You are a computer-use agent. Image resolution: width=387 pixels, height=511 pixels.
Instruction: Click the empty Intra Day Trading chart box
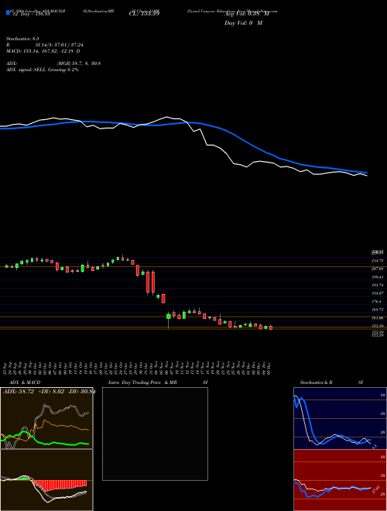point(155,434)
